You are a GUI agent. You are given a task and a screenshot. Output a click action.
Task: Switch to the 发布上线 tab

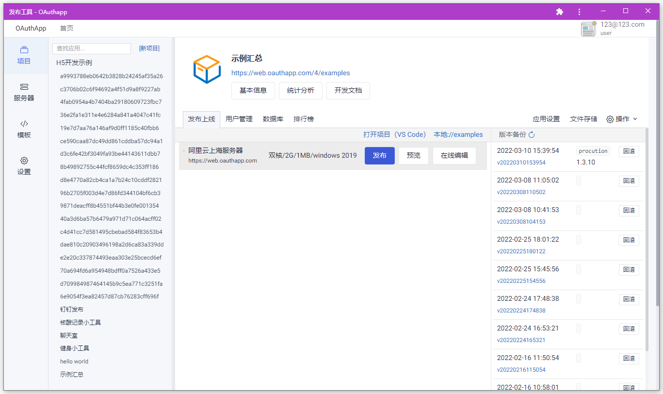point(201,119)
